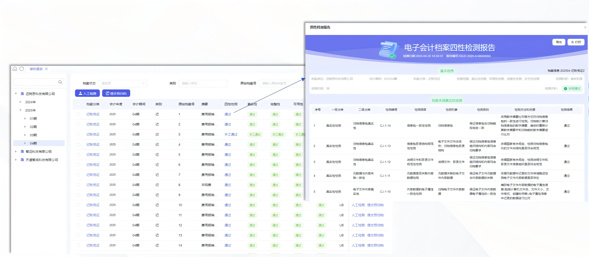The image size is (589, 257).
Task: Click the 人工检测 button with person icon
Action: coord(87,93)
